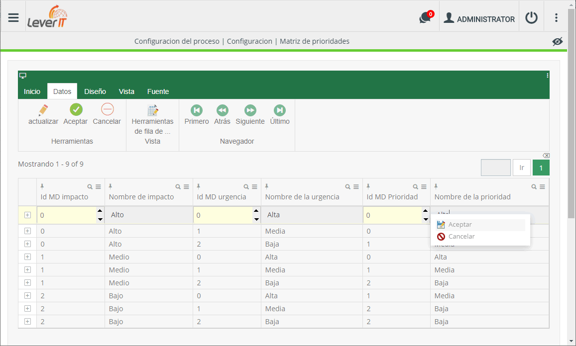Open Configuracion del proceso breadcrumb
The image size is (576, 346).
click(x=177, y=41)
